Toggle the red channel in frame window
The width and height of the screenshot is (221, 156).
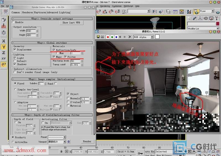click(x=108, y=37)
